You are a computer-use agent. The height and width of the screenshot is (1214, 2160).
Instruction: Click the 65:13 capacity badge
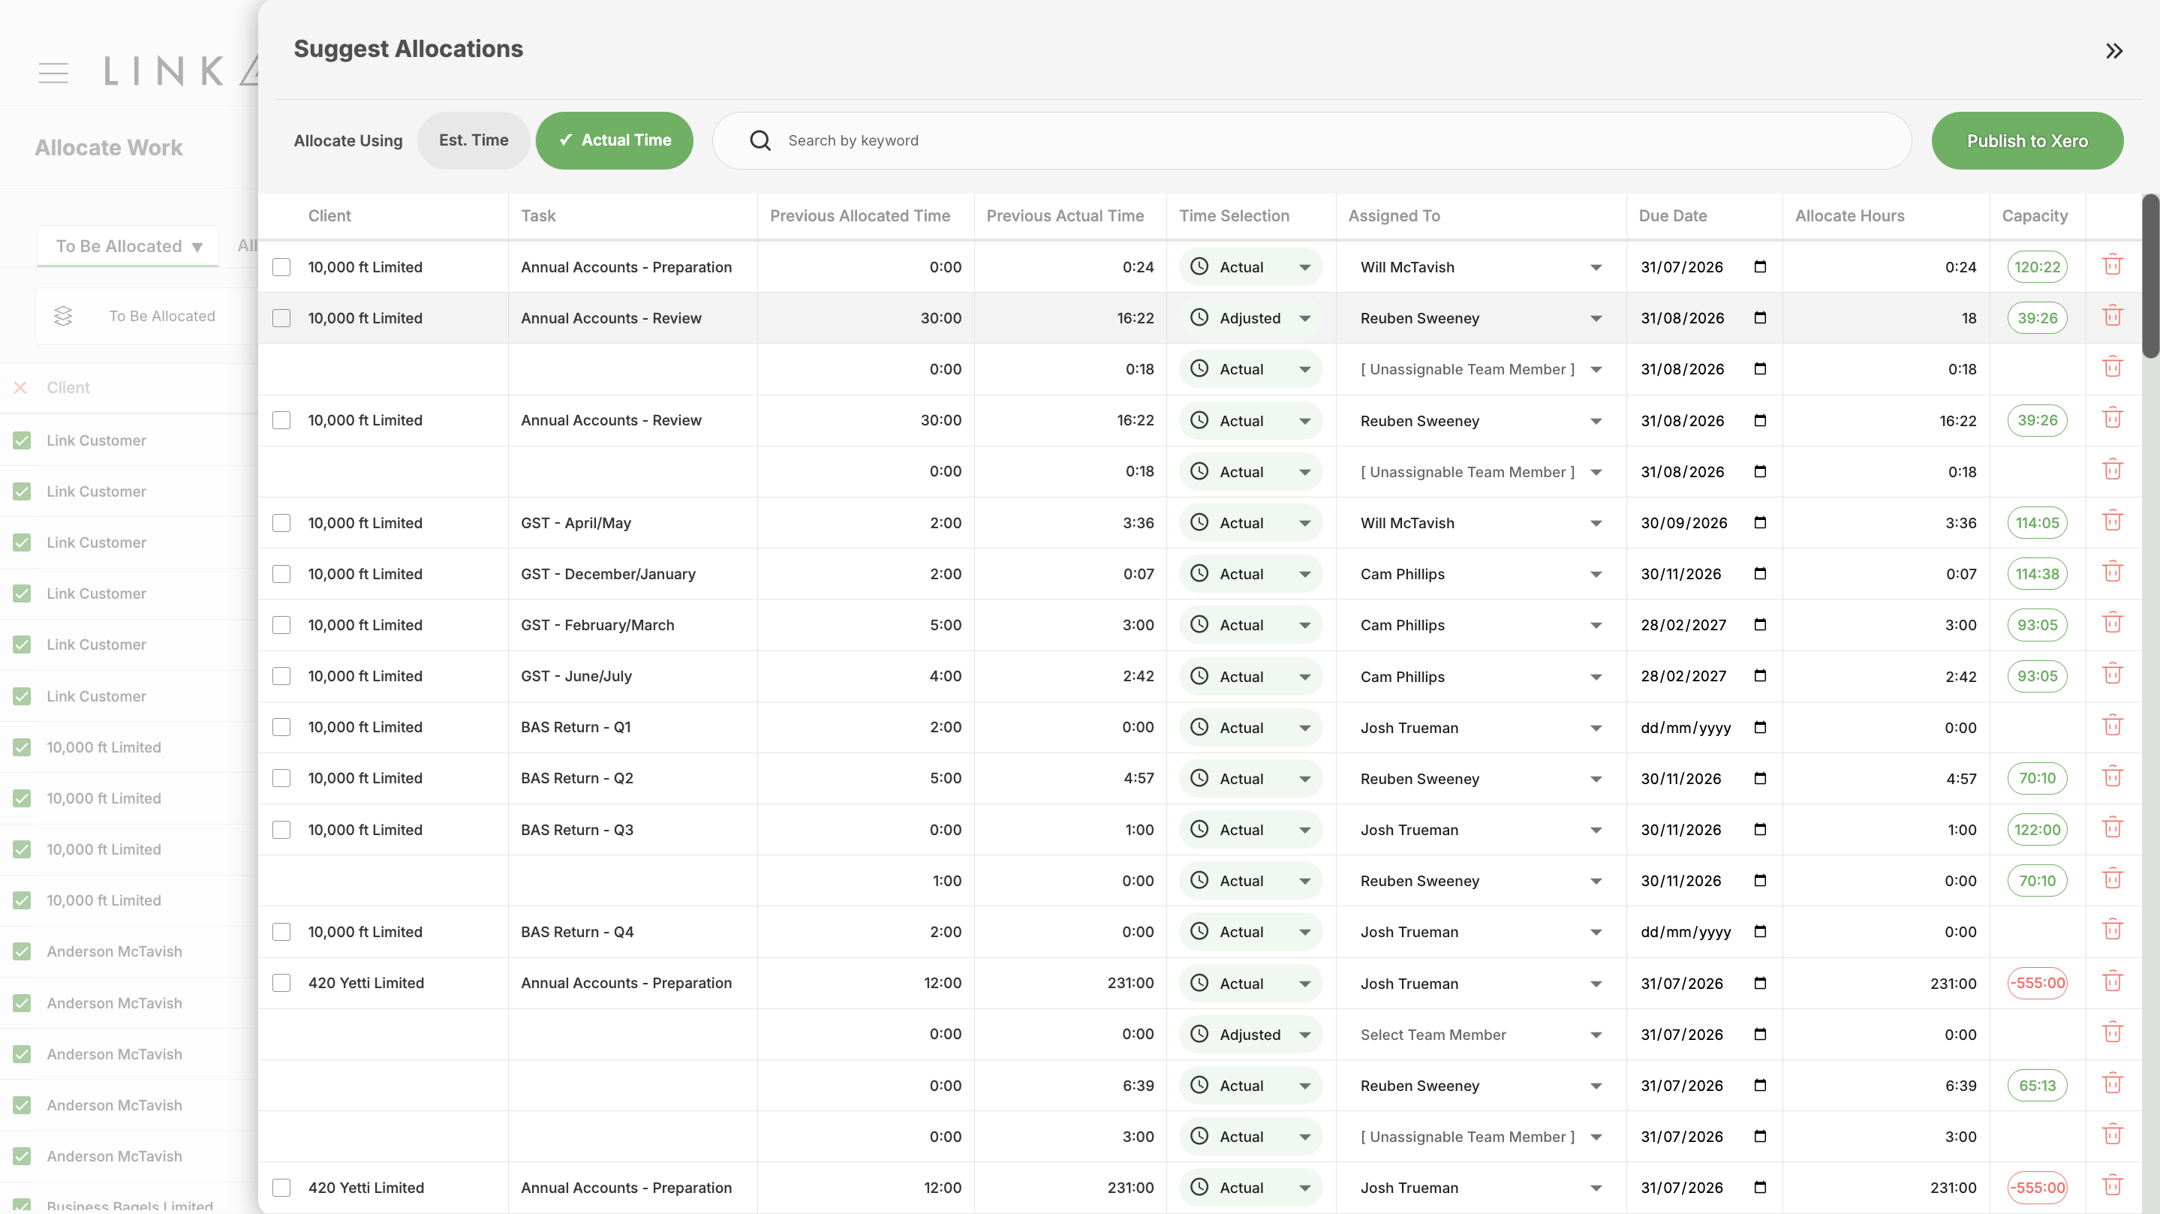coord(2037,1085)
